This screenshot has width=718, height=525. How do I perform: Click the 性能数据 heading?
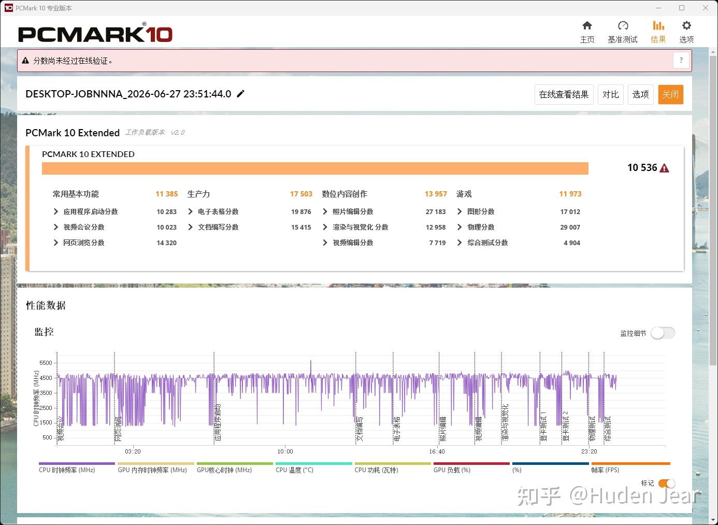[x=46, y=305]
